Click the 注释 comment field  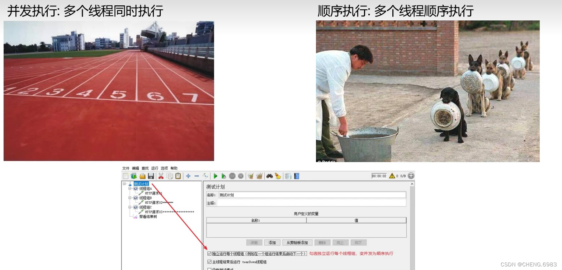coord(312,203)
